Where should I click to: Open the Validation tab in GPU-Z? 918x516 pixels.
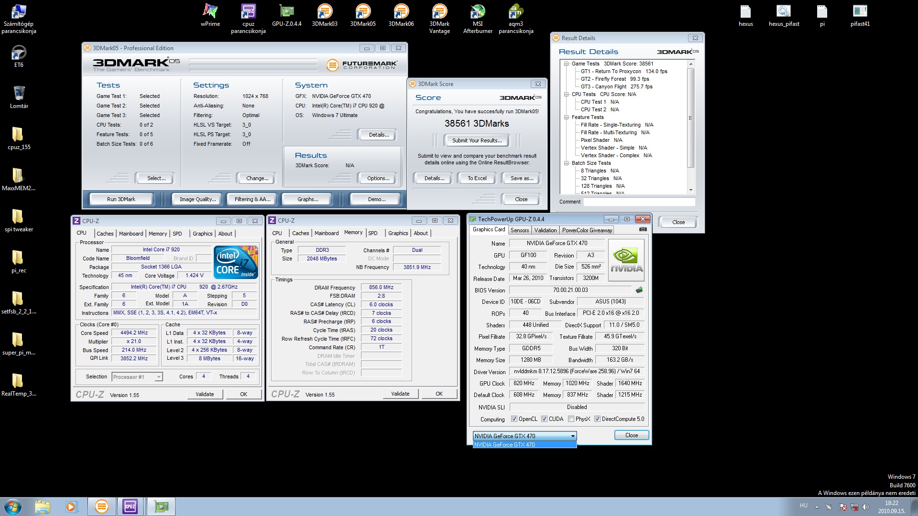(x=546, y=230)
